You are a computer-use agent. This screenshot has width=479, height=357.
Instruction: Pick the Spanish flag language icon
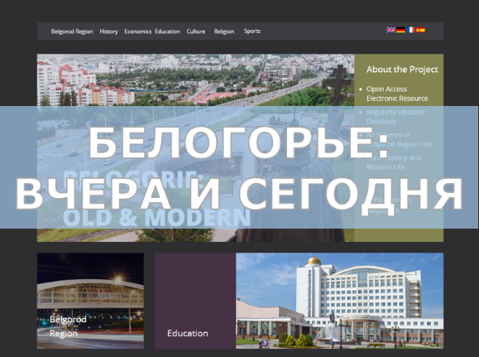point(420,30)
